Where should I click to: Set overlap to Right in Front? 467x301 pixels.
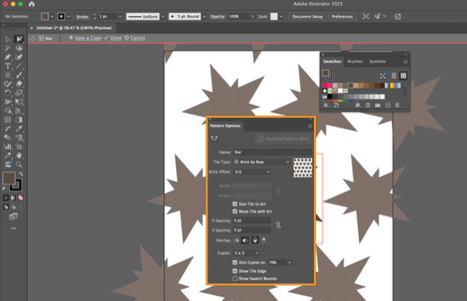tap(245, 240)
